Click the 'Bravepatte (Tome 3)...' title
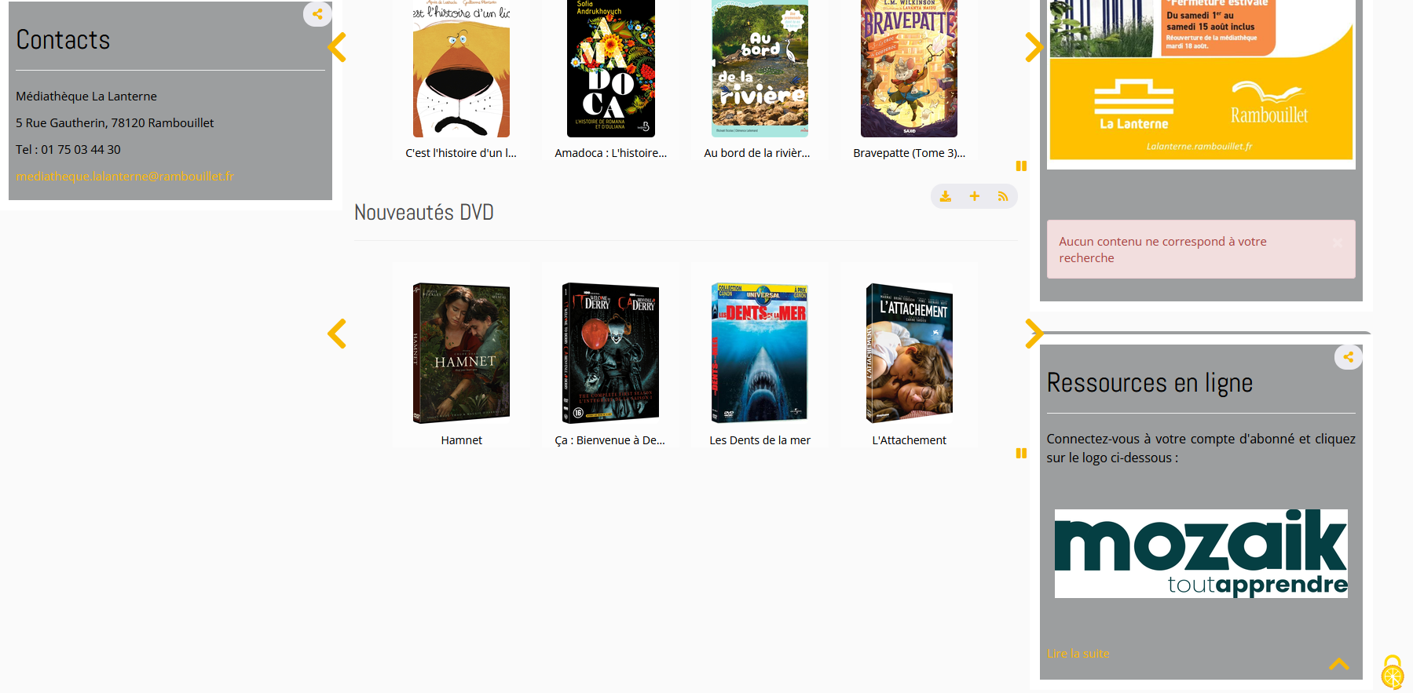Viewport: 1413px width, 693px height. [909, 153]
